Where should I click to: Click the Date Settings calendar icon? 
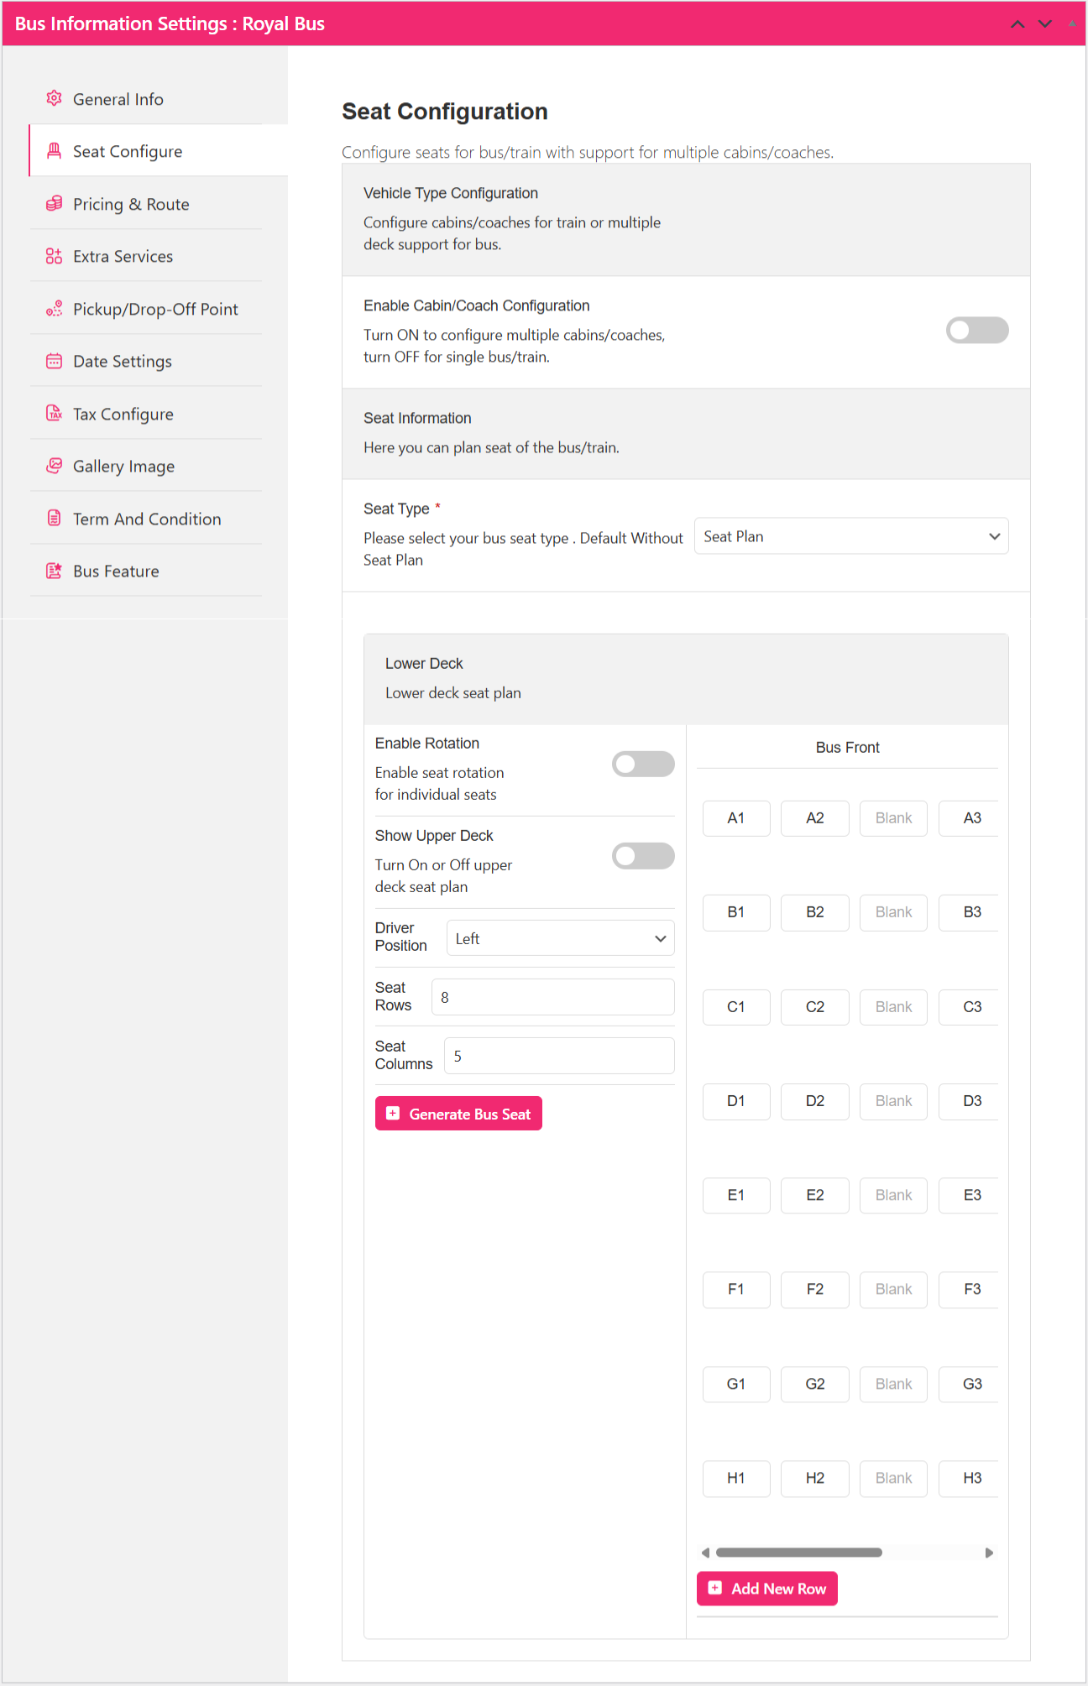tap(54, 361)
